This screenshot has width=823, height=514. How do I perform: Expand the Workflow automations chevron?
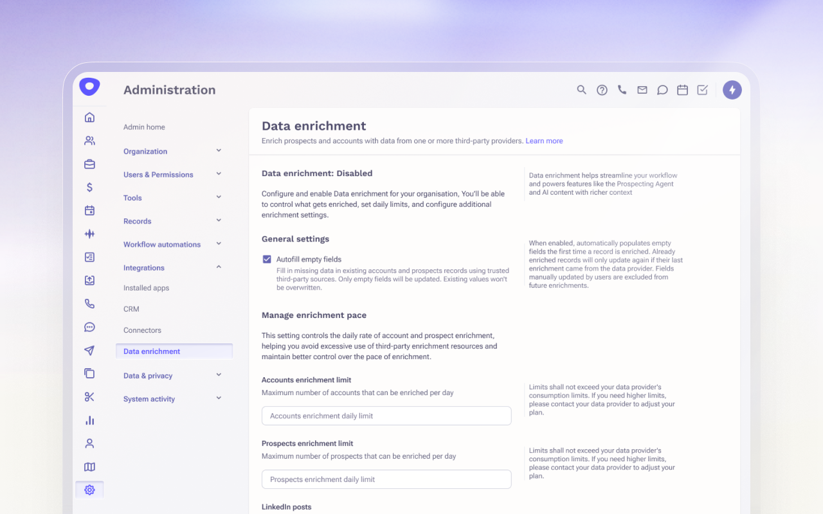click(x=219, y=244)
